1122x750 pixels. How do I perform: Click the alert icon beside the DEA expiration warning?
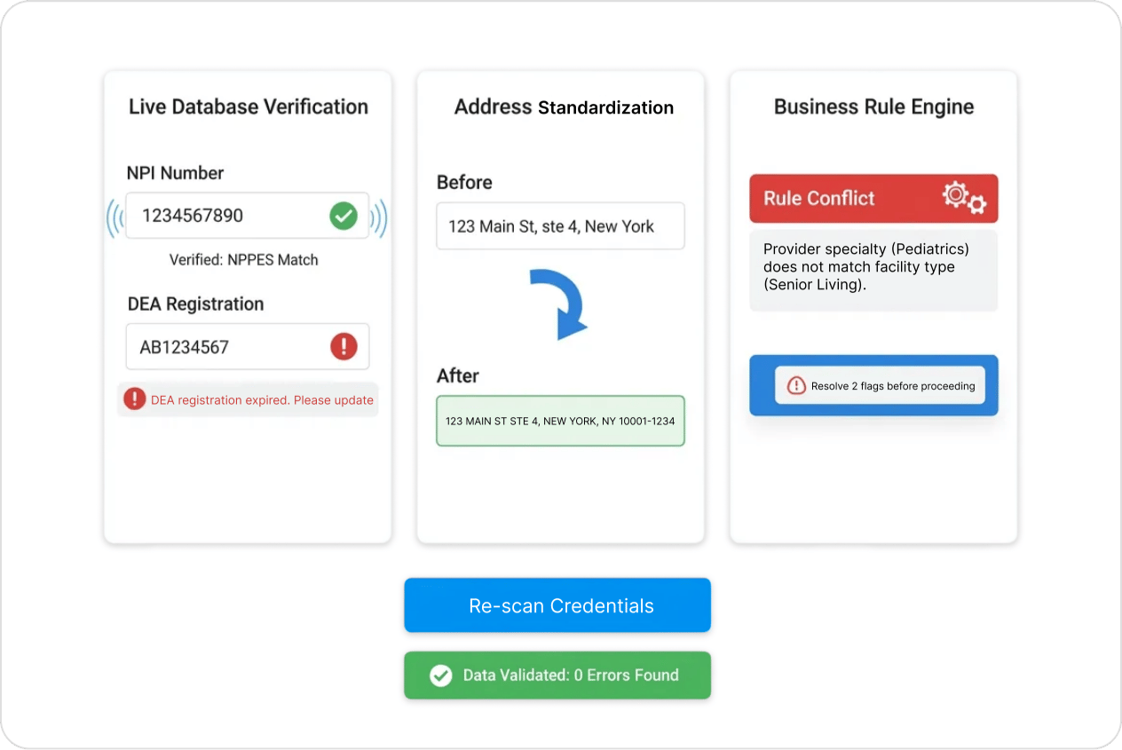pyautogui.click(x=134, y=399)
